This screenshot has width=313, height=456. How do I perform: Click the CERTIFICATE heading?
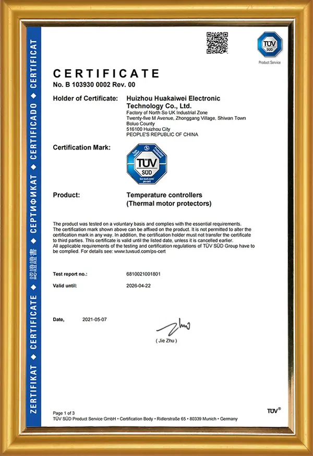click(106, 73)
